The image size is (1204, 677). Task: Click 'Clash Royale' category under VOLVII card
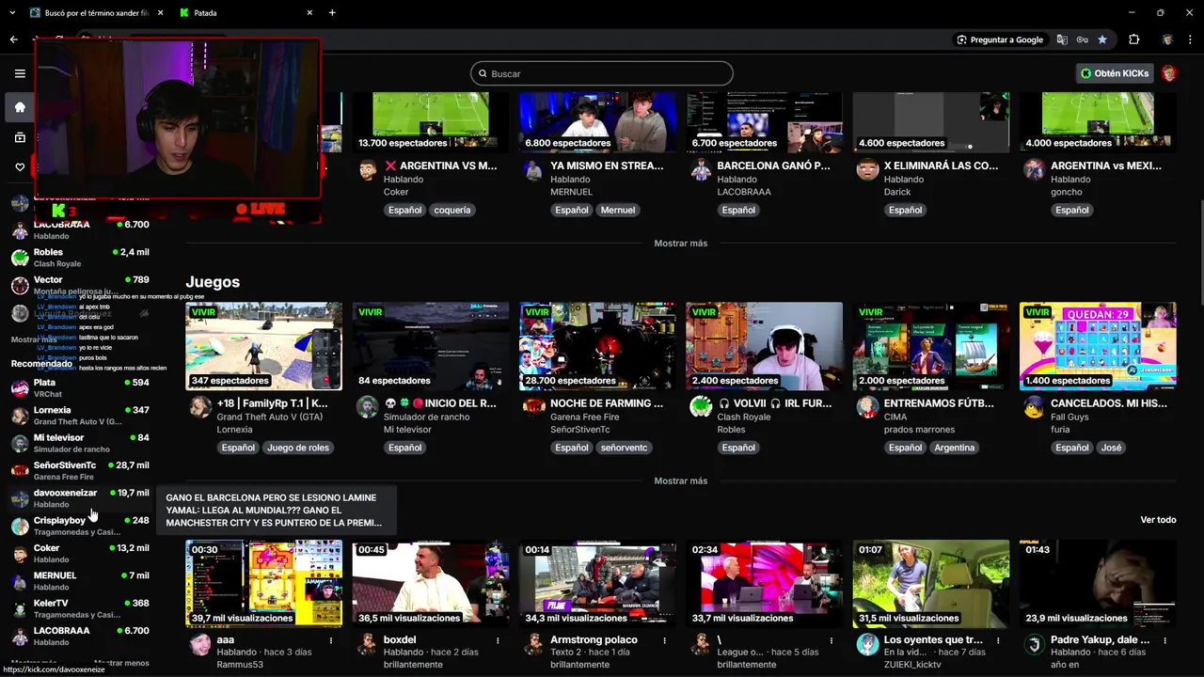(744, 417)
